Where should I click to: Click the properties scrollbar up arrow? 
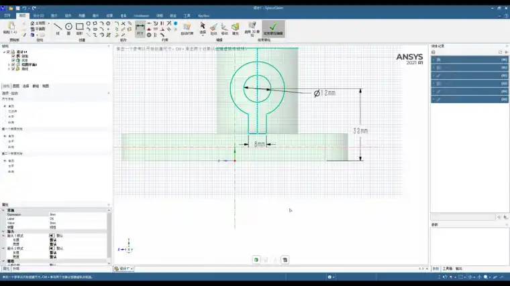point(109,210)
